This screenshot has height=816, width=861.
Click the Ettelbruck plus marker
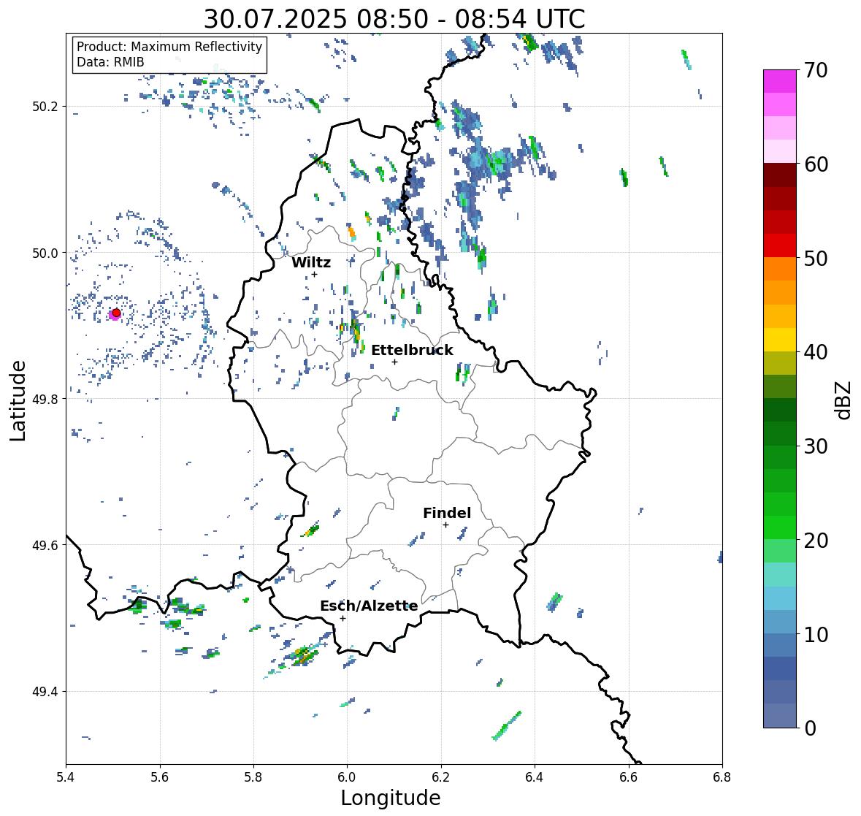tap(394, 362)
